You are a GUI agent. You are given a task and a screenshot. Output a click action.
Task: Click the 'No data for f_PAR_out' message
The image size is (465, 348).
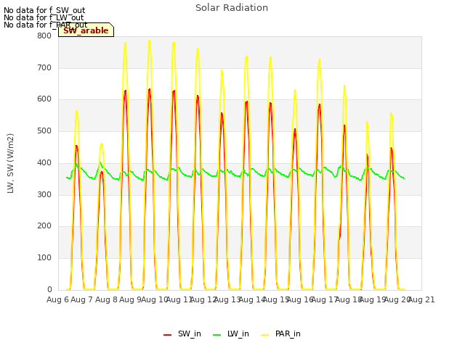[46, 25]
